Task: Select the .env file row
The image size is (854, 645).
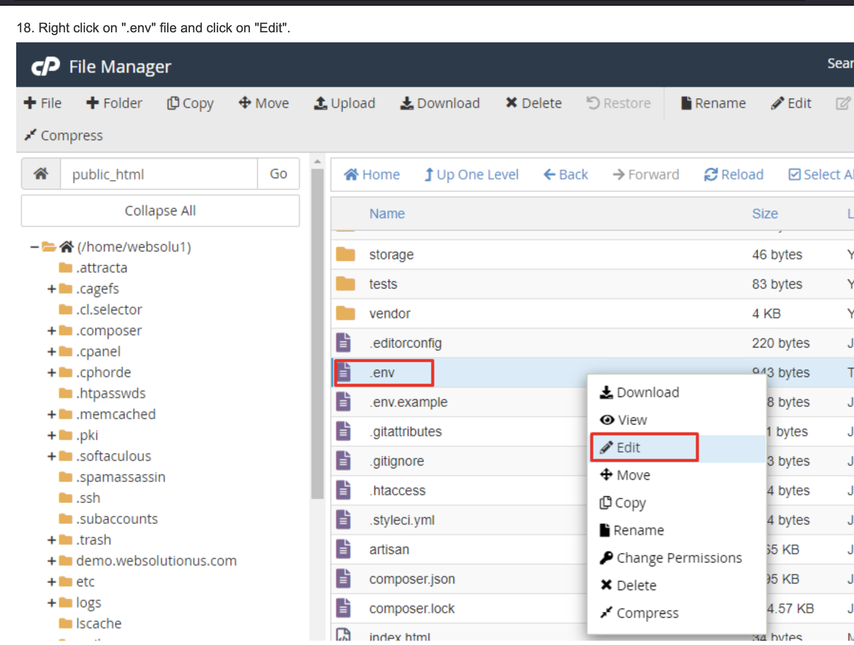Action: click(x=593, y=372)
